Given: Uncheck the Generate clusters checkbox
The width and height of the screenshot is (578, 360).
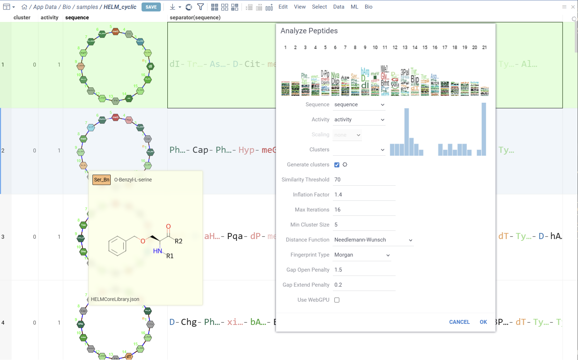Looking at the screenshot, I should tap(336, 165).
